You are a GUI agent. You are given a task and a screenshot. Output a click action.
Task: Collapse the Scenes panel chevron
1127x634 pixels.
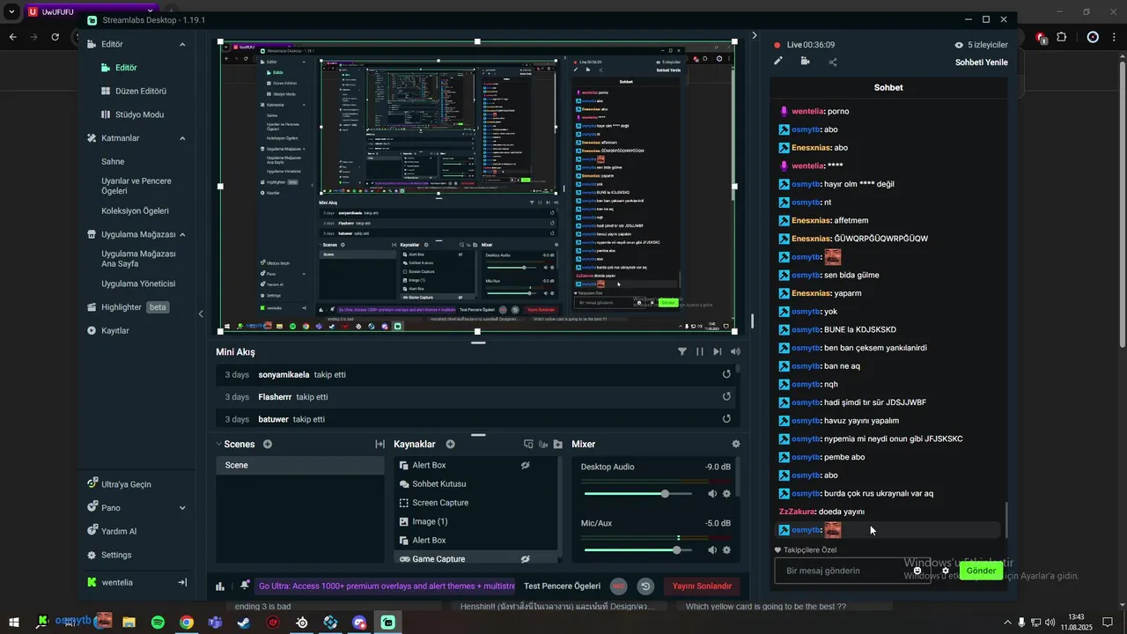click(x=219, y=445)
